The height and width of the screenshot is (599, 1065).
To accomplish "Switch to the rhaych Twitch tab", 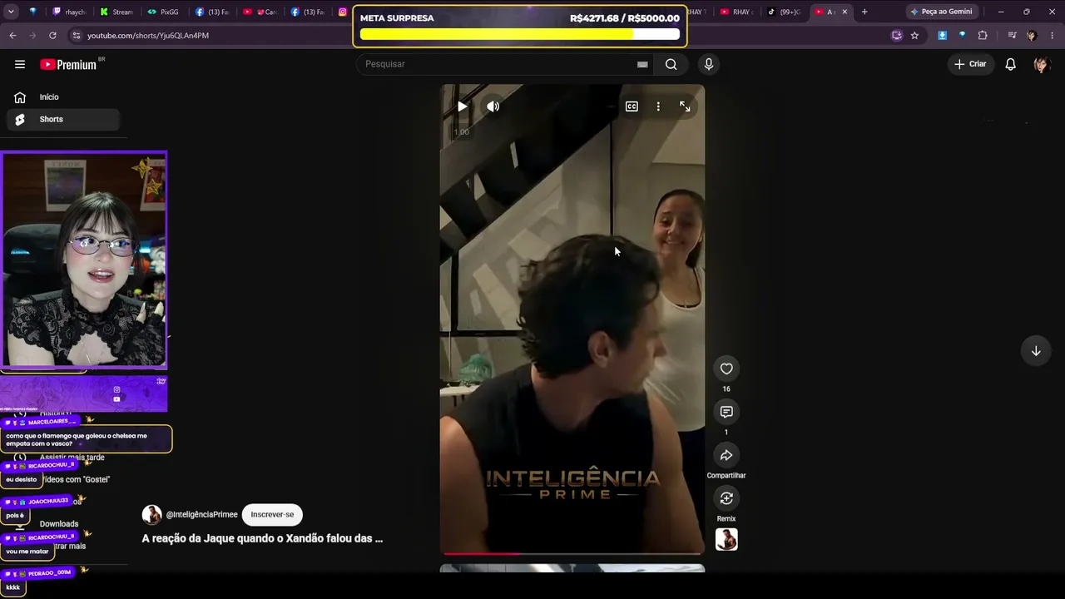I will coord(69,12).
